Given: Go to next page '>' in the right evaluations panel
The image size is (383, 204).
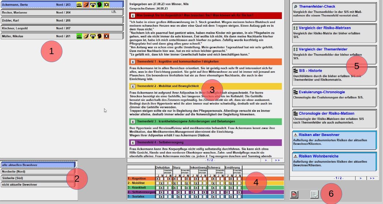Looking at the screenshot, I should pyautogui.click(x=361, y=178).
